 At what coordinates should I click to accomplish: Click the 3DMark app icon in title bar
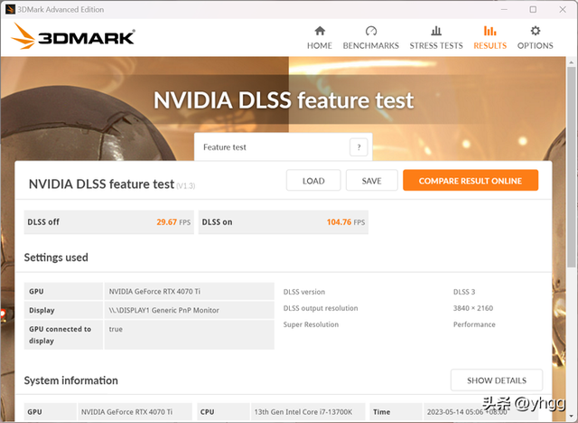pyautogui.click(x=9, y=9)
